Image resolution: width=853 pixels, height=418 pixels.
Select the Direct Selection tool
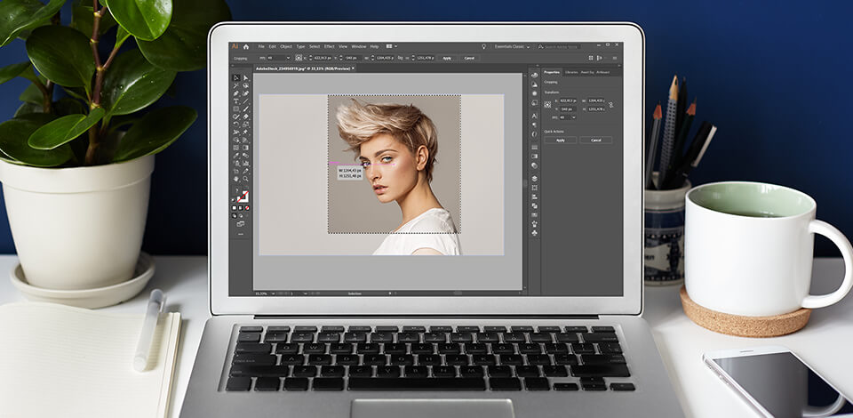(245, 78)
